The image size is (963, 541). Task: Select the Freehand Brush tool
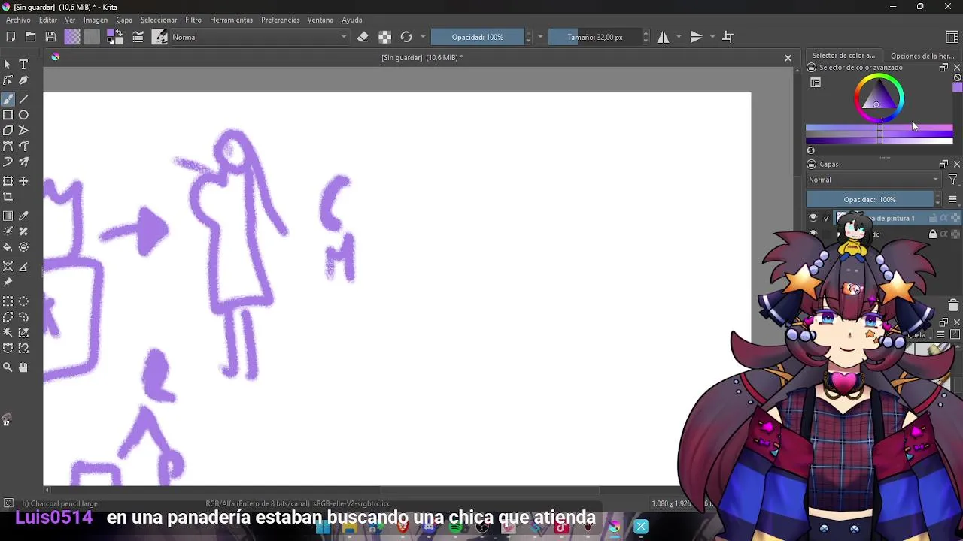point(8,99)
